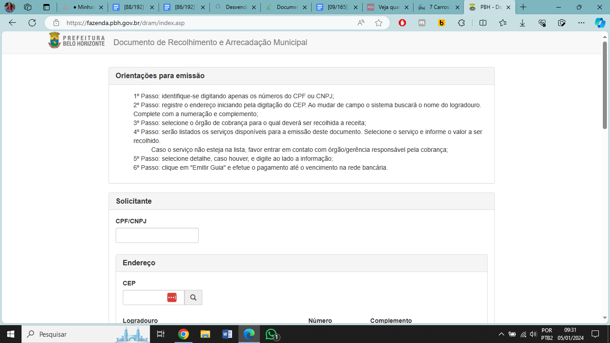Switch to the Veja qual tab

pos(388,7)
